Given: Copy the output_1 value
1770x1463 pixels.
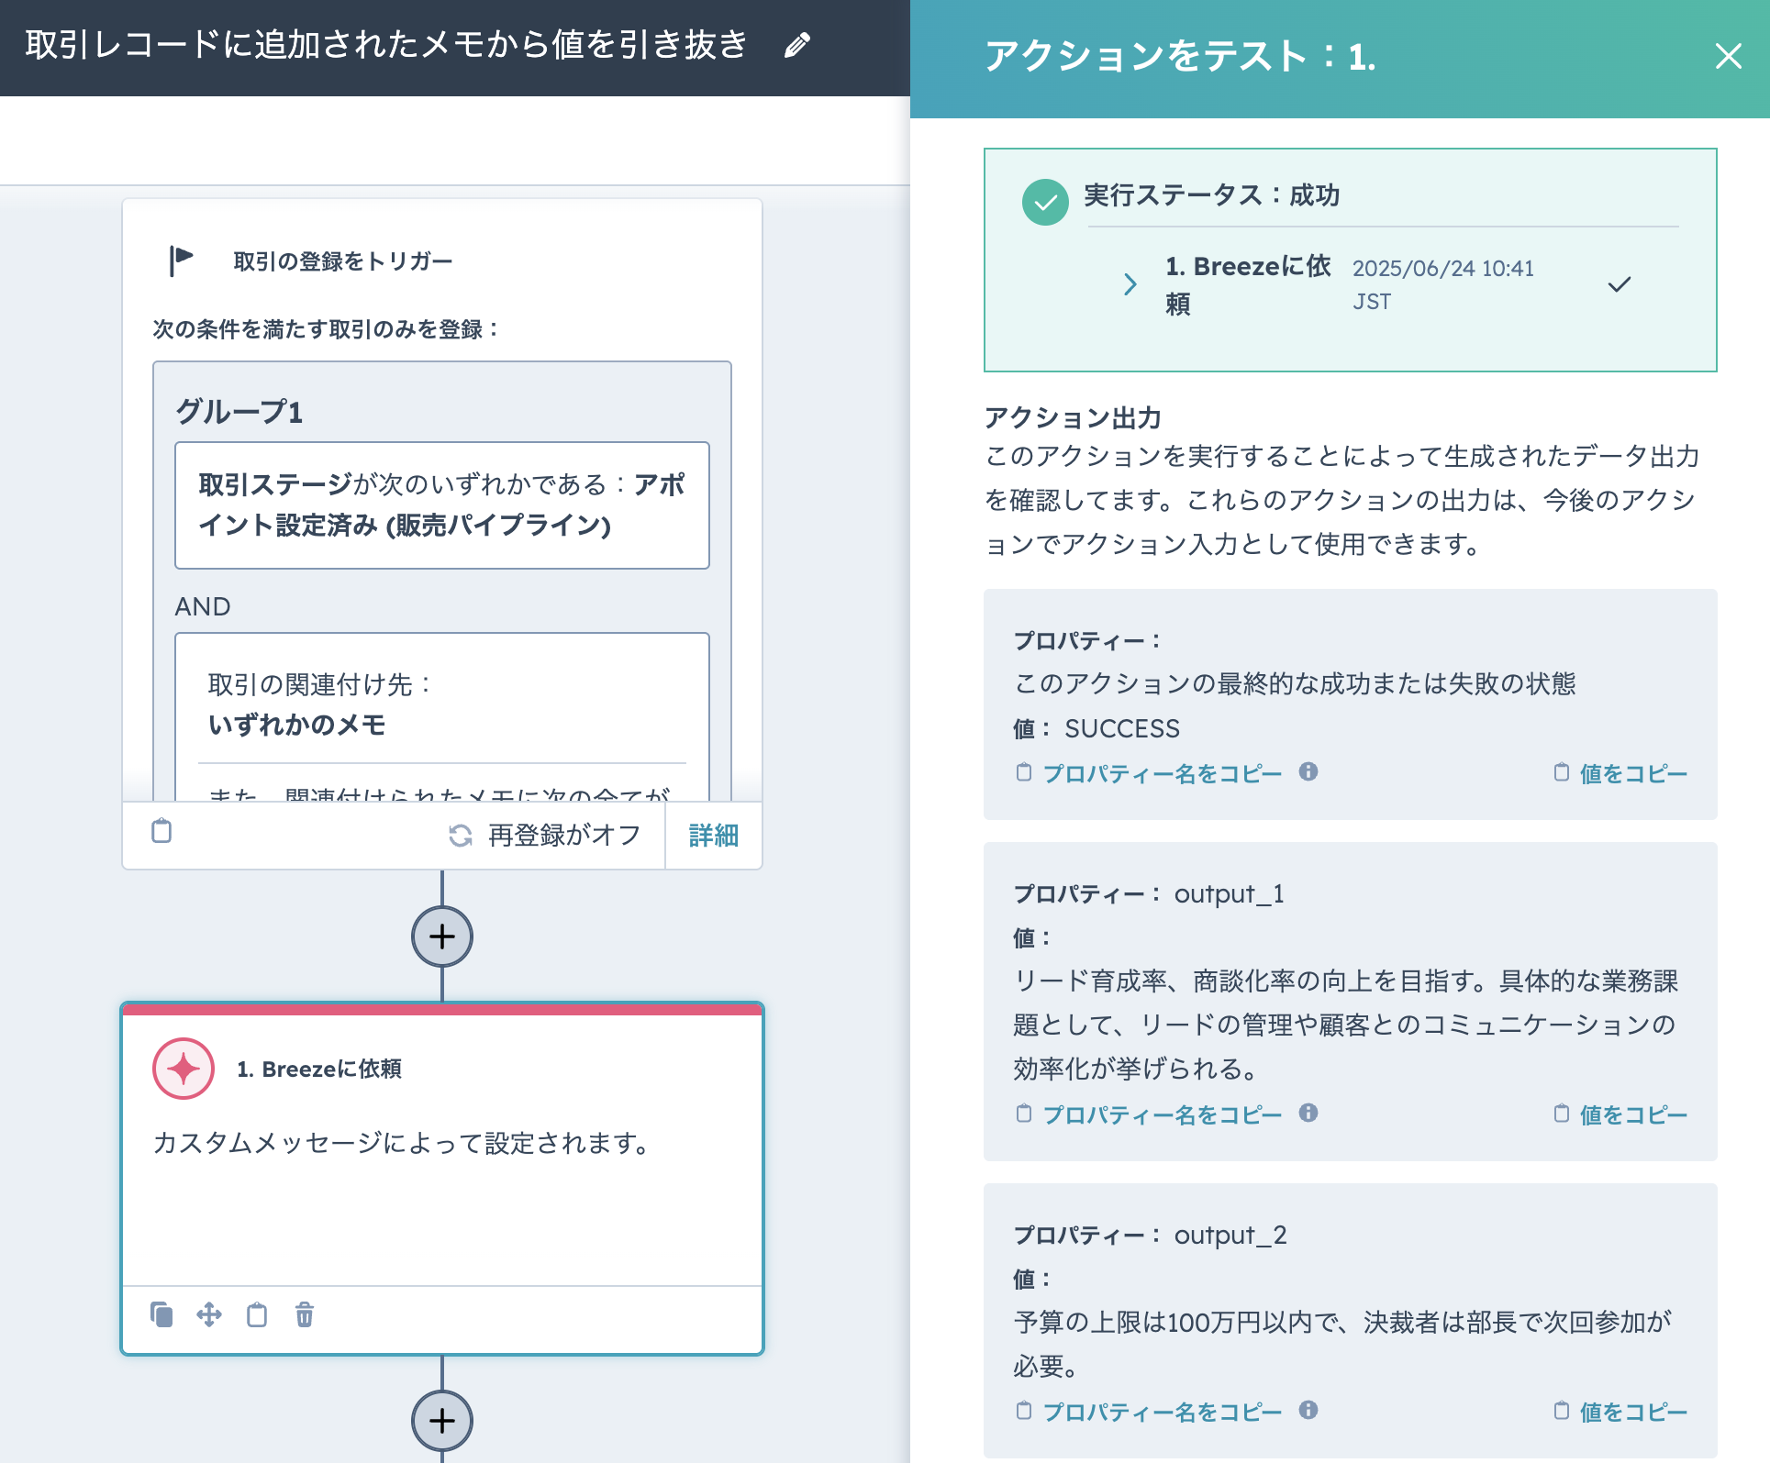Looking at the screenshot, I should (x=1633, y=1114).
